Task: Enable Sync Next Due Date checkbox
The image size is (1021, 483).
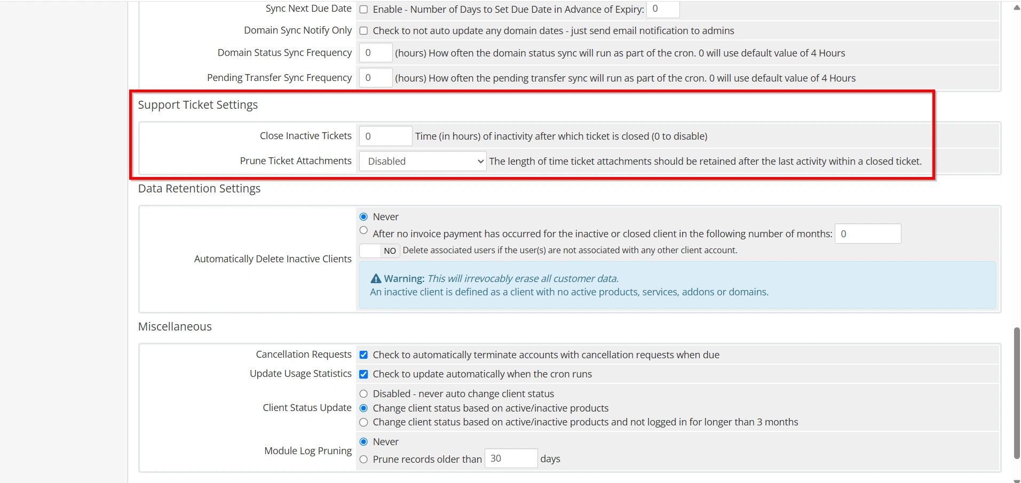Action: point(363,10)
